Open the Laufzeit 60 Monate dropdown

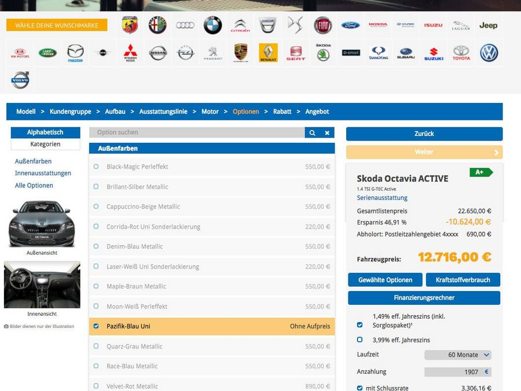[457, 355]
